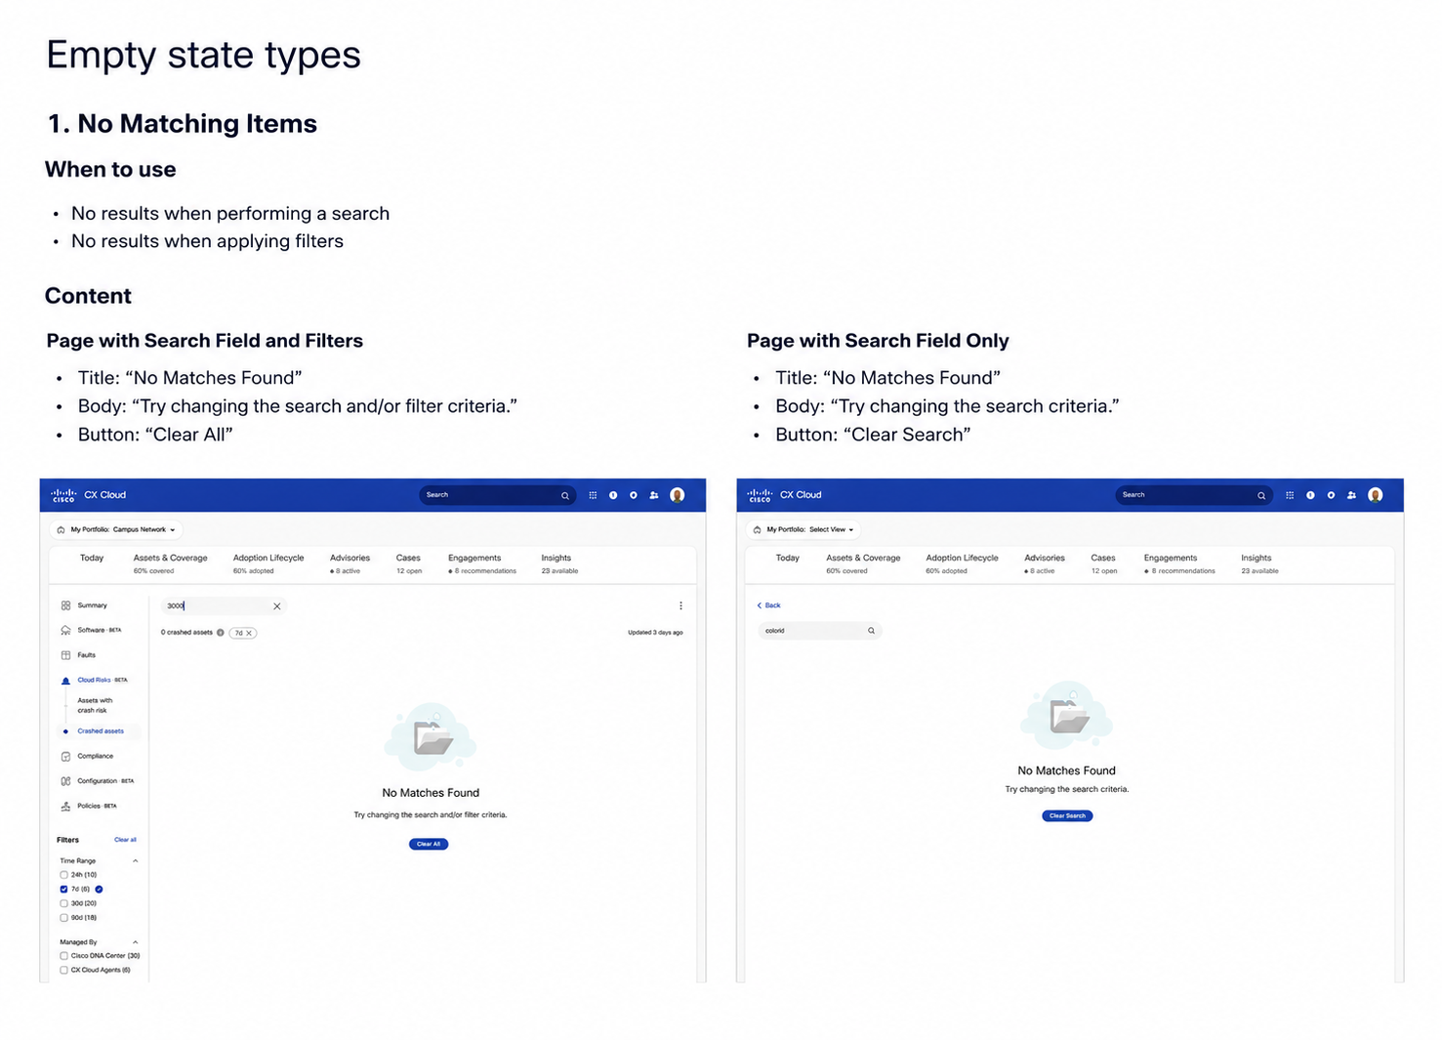This screenshot has width=1442, height=1040.
Task: Click Cisco logo in the search-only mockup
Action: (760, 495)
